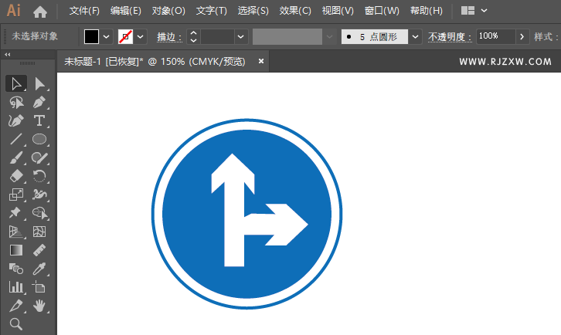The height and width of the screenshot is (335, 561).
Task: Click the 5 点圆形 brush definition box
Action: click(375, 36)
